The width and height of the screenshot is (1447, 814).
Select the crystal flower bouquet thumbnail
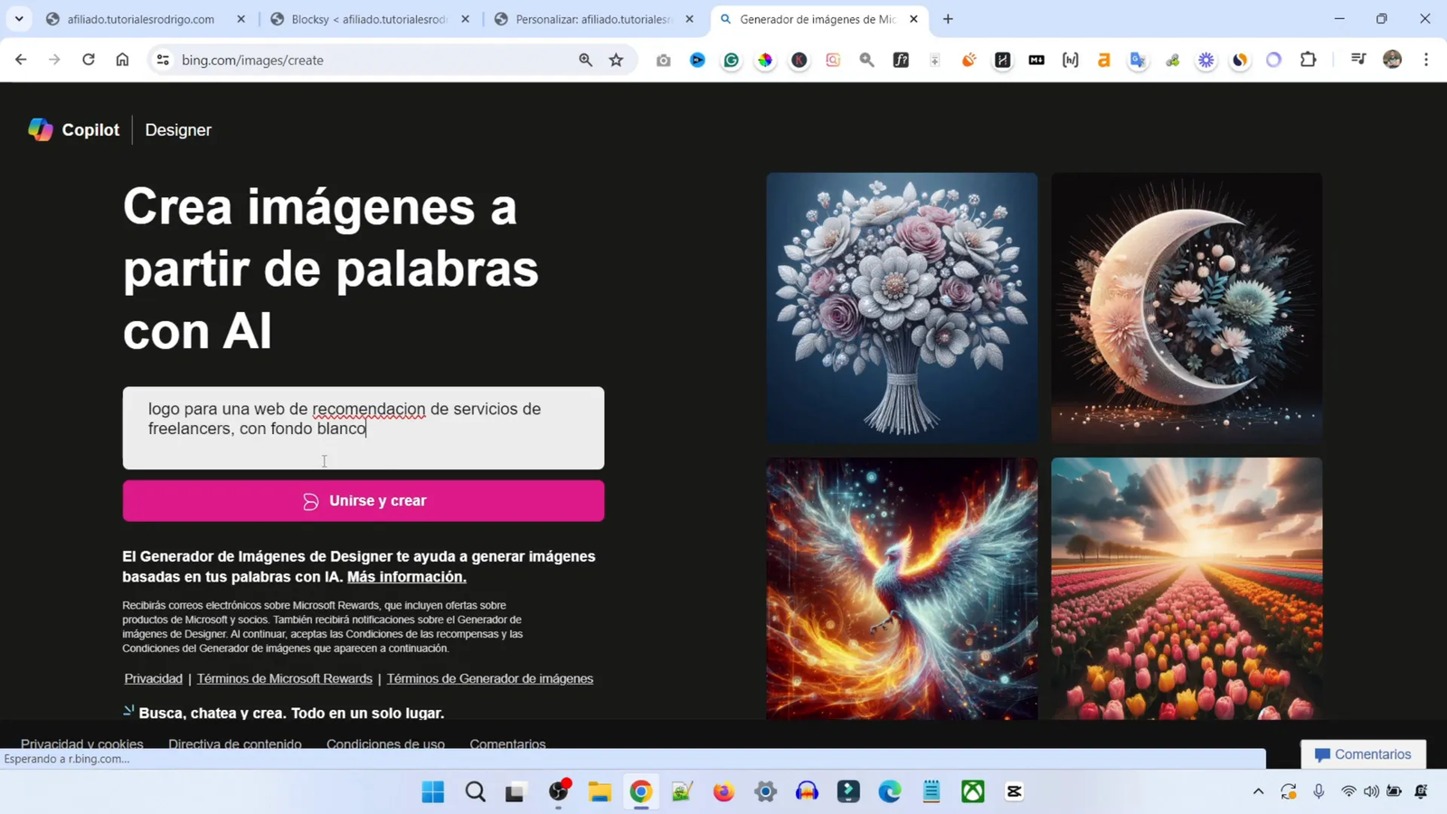click(x=901, y=308)
